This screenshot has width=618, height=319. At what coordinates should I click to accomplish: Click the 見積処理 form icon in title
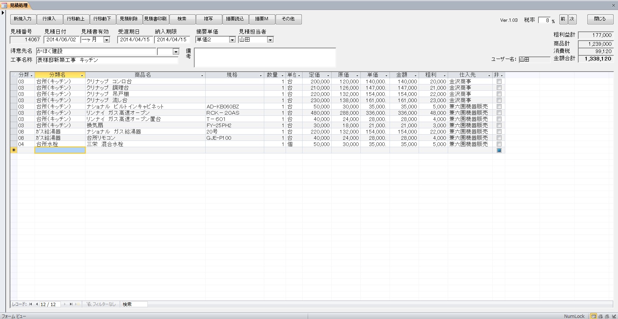(x=4, y=6)
